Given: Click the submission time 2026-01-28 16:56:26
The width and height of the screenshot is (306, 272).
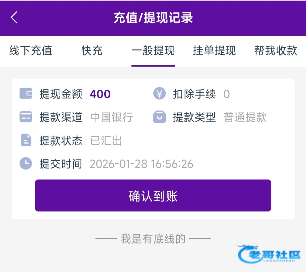Looking at the screenshot, I should point(141,164).
